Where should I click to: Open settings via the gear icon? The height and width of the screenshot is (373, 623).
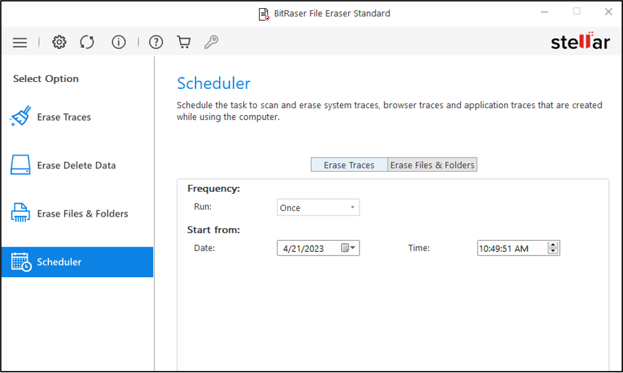[59, 43]
